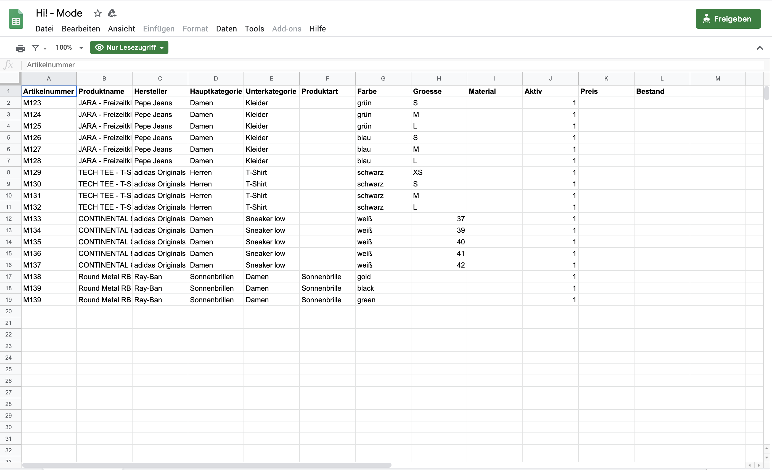Click the filter funnel icon
Screen dimensions: 772x470
(35, 47)
